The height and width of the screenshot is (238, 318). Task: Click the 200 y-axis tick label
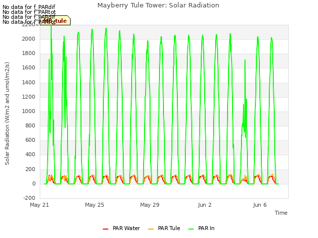pyautogui.click(x=30, y=169)
